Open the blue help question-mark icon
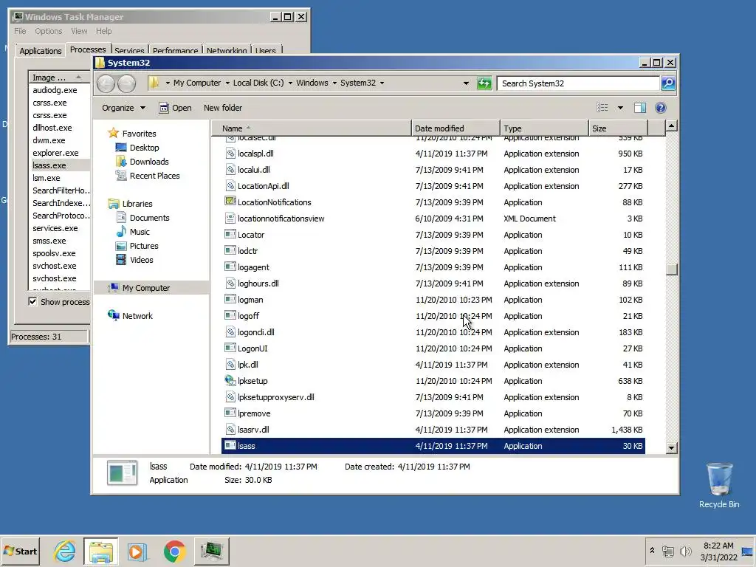The image size is (756, 567). coord(661,108)
